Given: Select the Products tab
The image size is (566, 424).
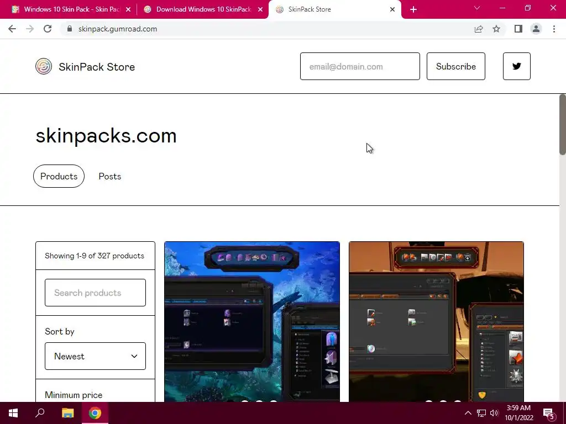Looking at the screenshot, I should tap(59, 176).
